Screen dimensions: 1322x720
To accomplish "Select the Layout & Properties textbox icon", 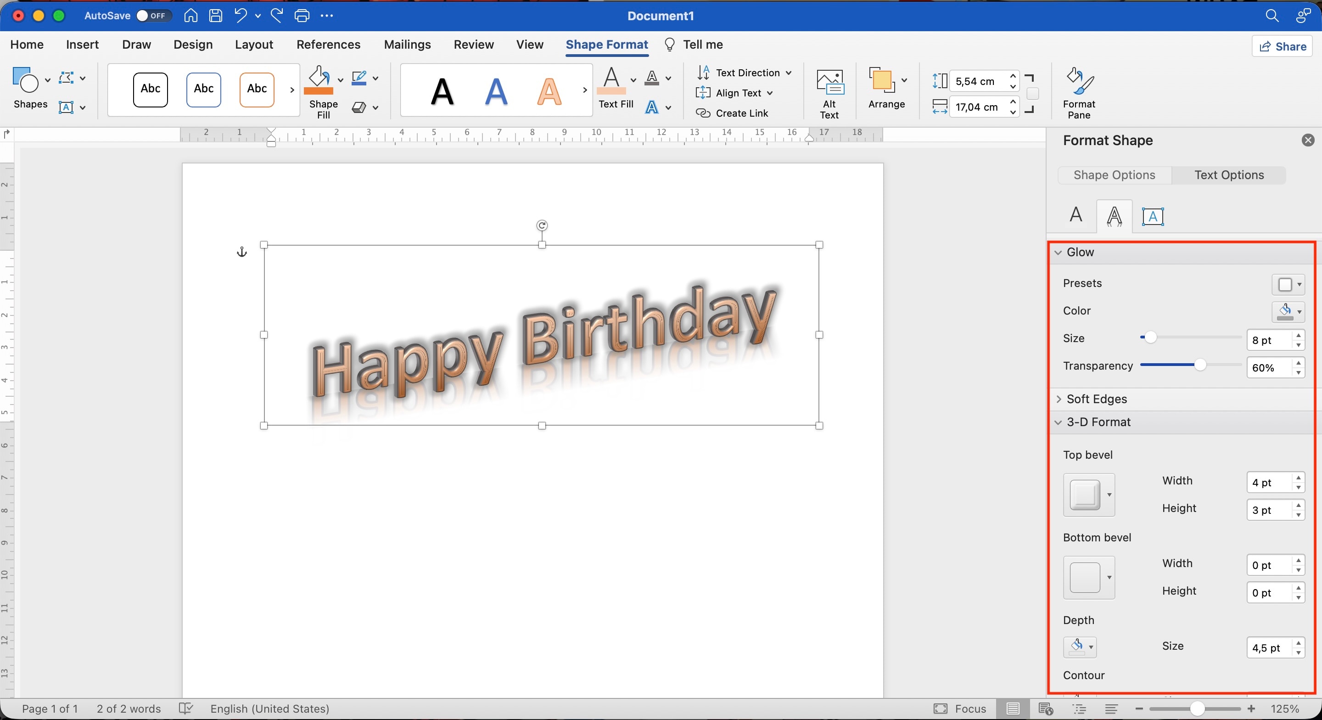I will click(x=1153, y=216).
